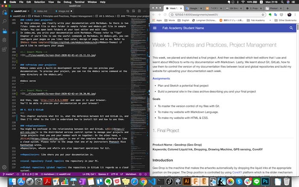299x187 pixels.
Task: Click the Evernote extension icon in Chrome
Action: pyautogui.click(x=270, y=15)
